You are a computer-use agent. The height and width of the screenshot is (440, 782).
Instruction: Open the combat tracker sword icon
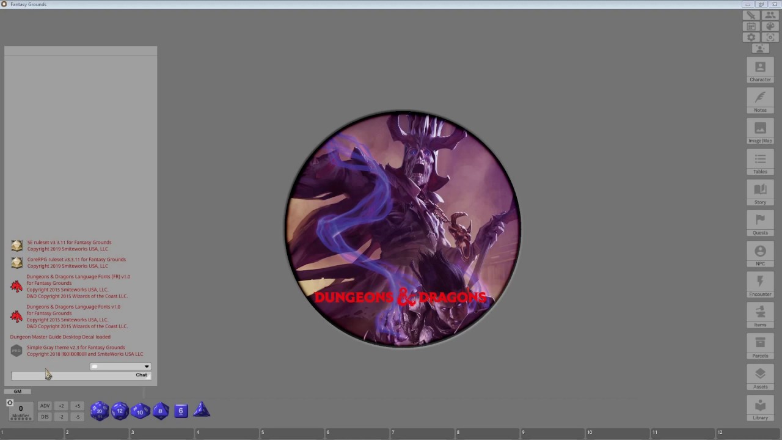point(751,15)
